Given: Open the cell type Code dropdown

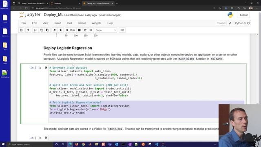Looking at the screenshot, I should pyautogui.click(x=106, y=30).
